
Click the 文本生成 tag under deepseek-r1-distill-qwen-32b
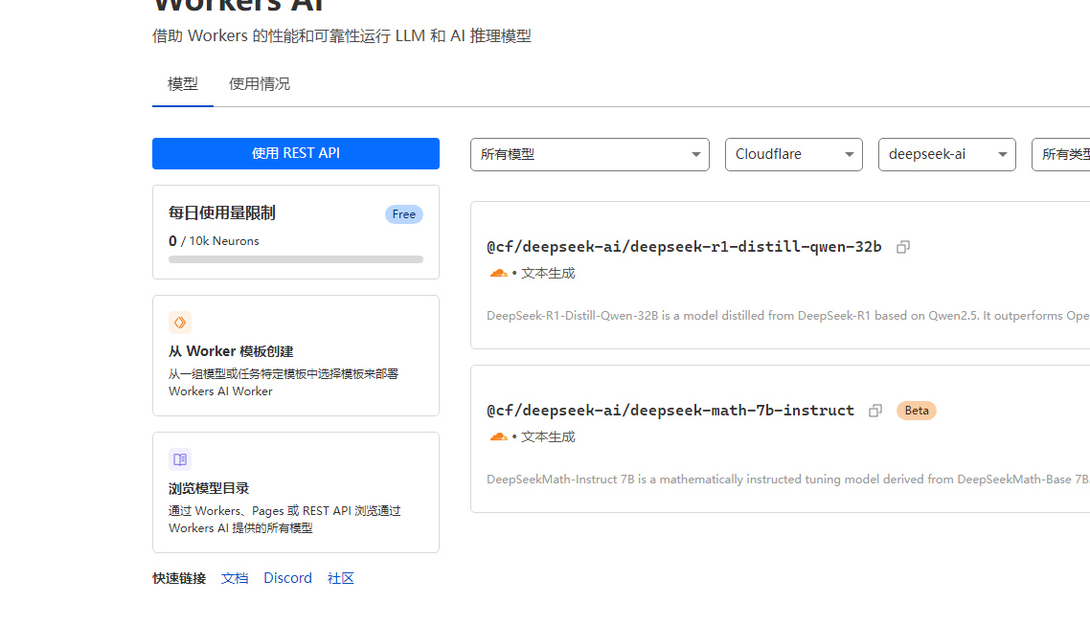pyautogui.click(x=549, y=274)
